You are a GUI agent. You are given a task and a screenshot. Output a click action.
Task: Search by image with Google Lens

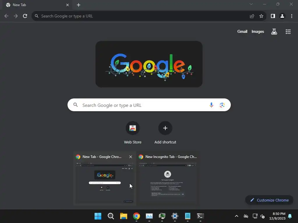[222, 105]
